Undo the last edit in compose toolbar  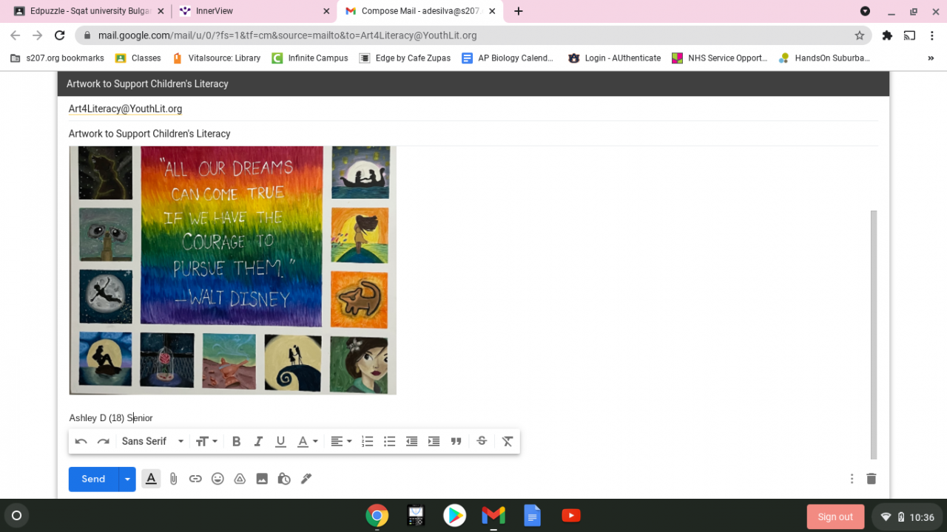tap(81, 441)
